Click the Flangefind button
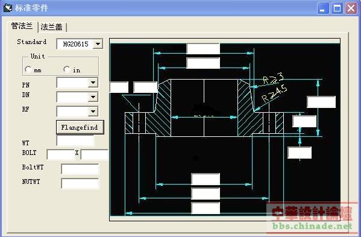The height and width of the screenshot is (237, 361). [x=80, y=127]
